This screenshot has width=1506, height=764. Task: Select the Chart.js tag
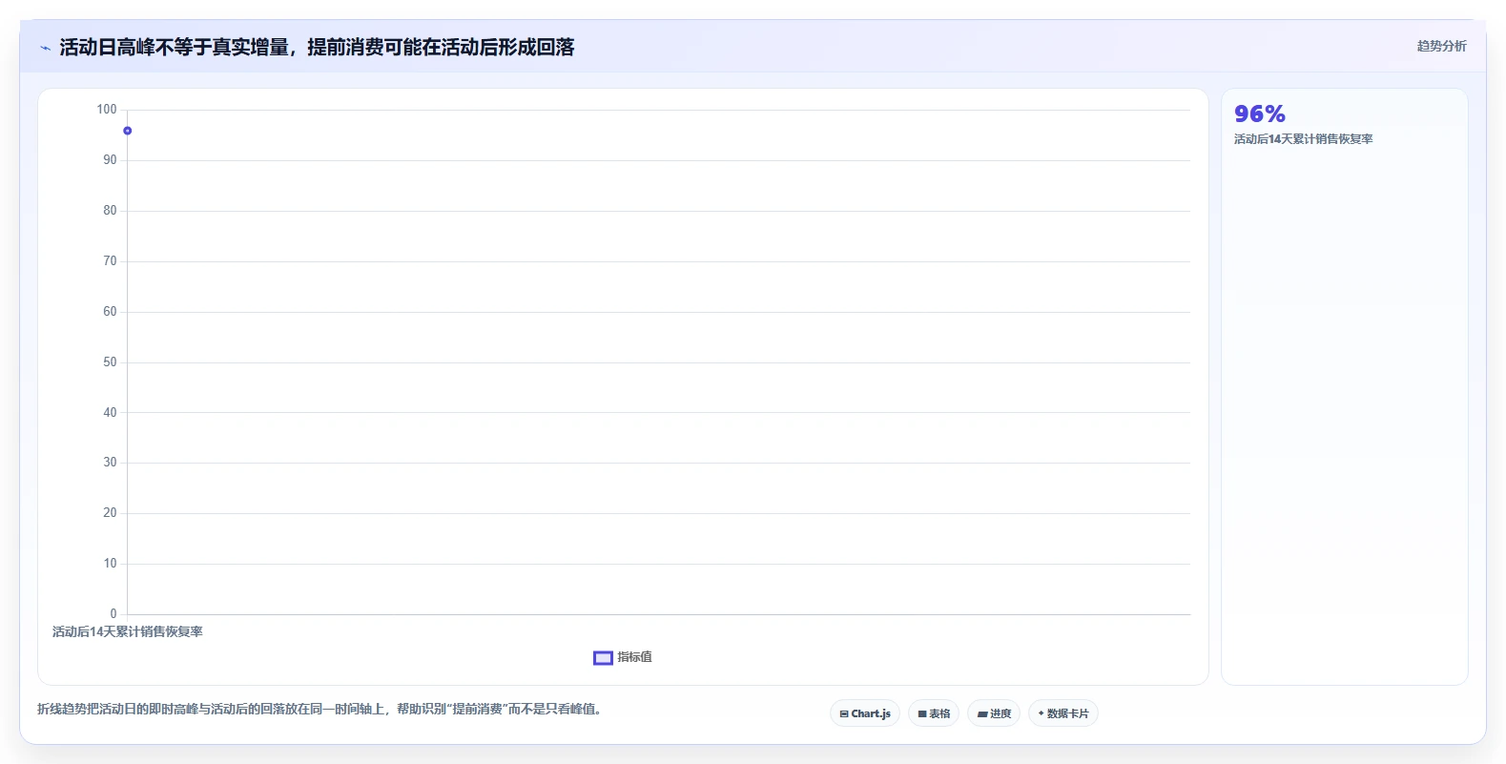(x=865, y=713)
